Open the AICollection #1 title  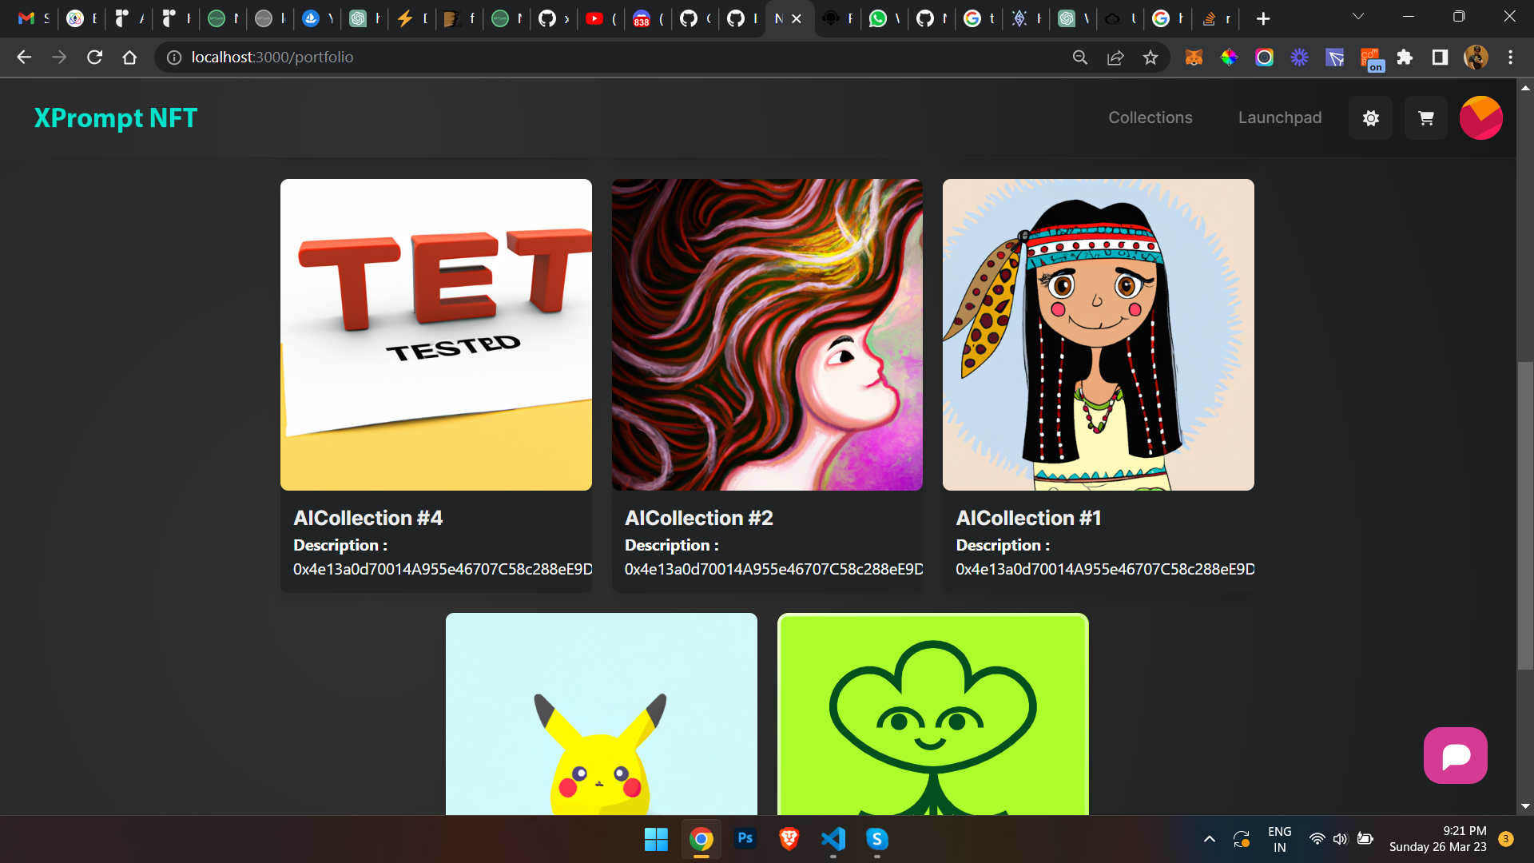1028,518
